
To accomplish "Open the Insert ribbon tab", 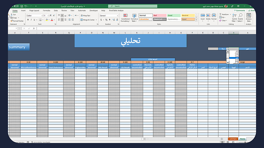I will (x=23, y=11).
